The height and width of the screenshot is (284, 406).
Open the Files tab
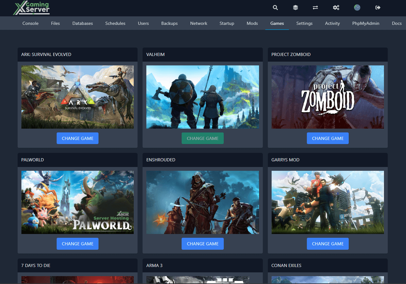pyautogui.click(x=55, y=23)
